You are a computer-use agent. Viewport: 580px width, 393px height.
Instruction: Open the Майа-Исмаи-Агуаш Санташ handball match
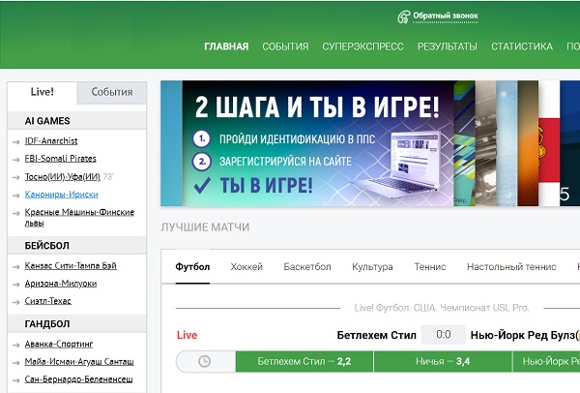point(79,361)
